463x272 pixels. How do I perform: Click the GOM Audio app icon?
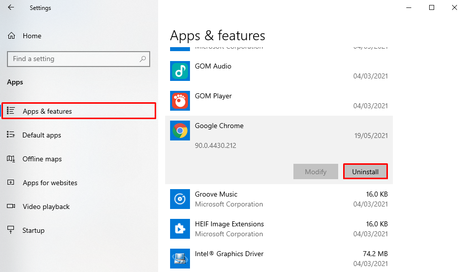point(180,71)
